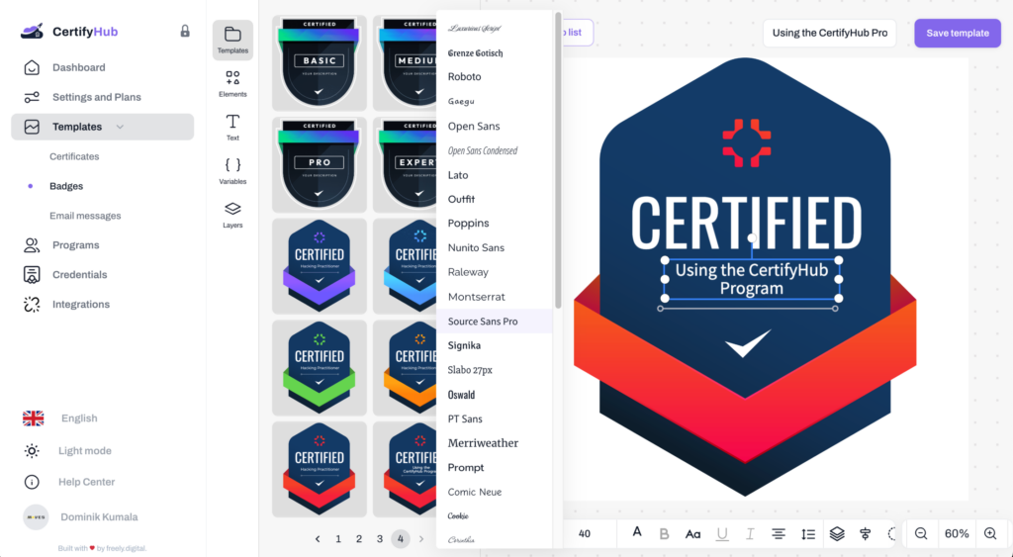Open the Templates panel in the editor
1013x557 pixels.
(232, 40)
